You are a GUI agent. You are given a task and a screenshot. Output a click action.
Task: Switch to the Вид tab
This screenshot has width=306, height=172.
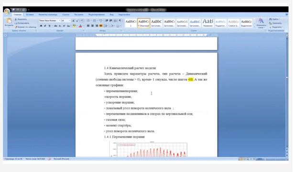(111, 15)
